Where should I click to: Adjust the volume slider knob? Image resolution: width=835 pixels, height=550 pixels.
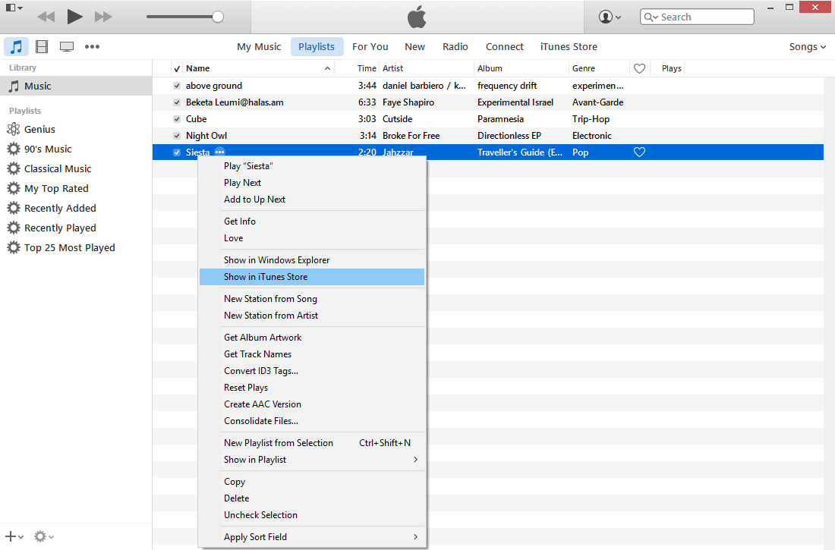coord(217,17)
